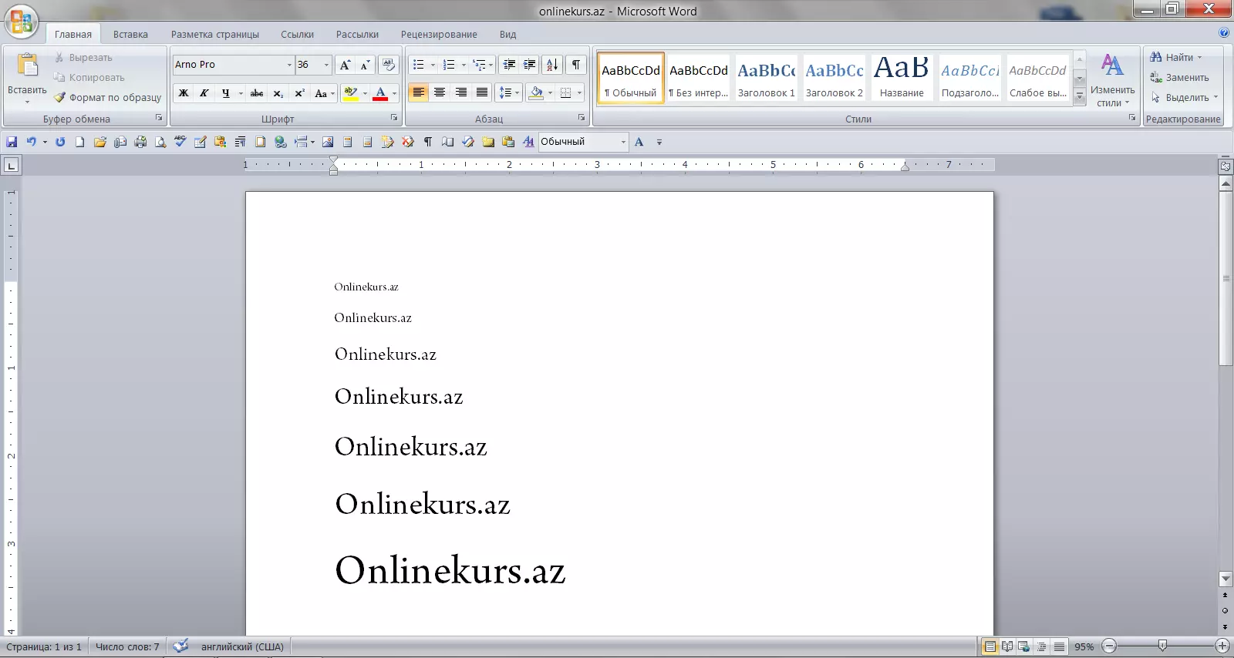Viewport: 1234px width, 658px height.
Task: Open the Абзац dialog launcher
Action: (582, 118)
